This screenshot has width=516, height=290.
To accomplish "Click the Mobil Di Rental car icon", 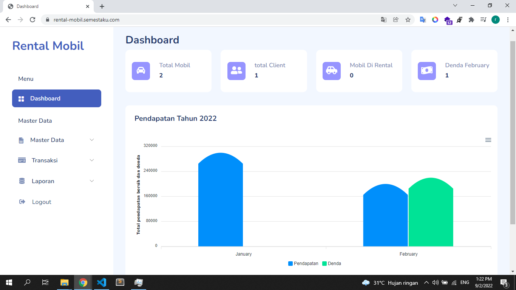I will click(332, 71).
